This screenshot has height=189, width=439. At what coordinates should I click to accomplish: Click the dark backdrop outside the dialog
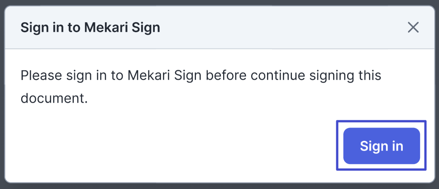pyautogui.click(x=2, y=90)
